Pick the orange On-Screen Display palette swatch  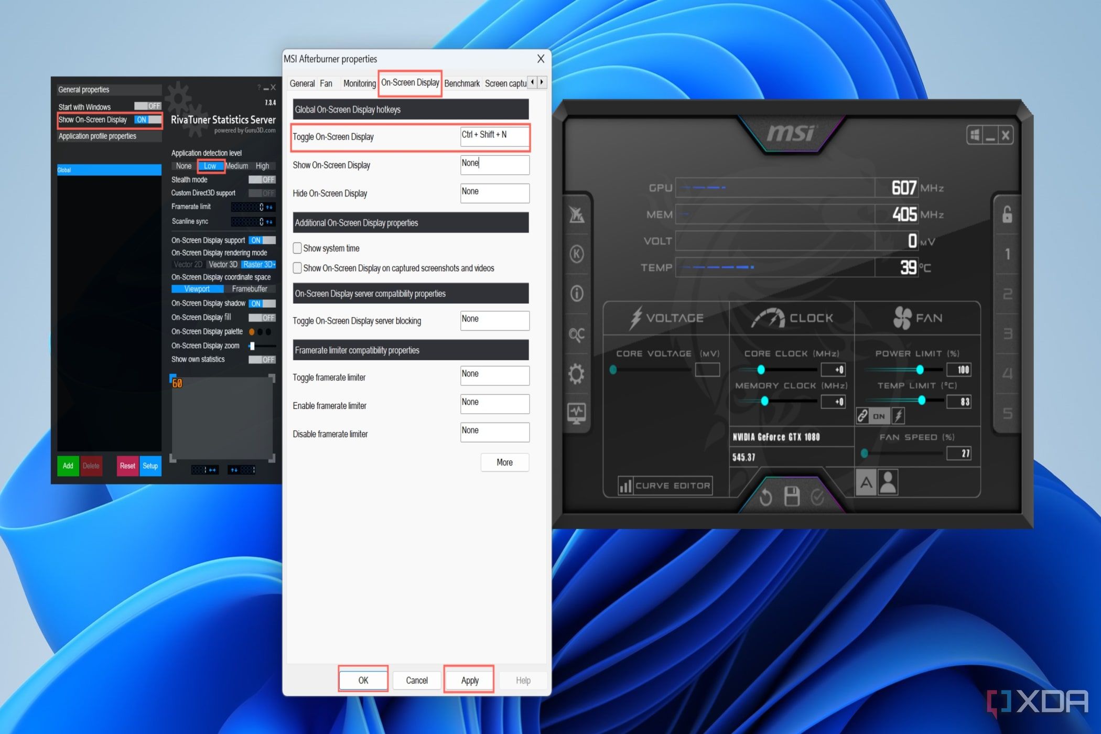tap(252, 332)
